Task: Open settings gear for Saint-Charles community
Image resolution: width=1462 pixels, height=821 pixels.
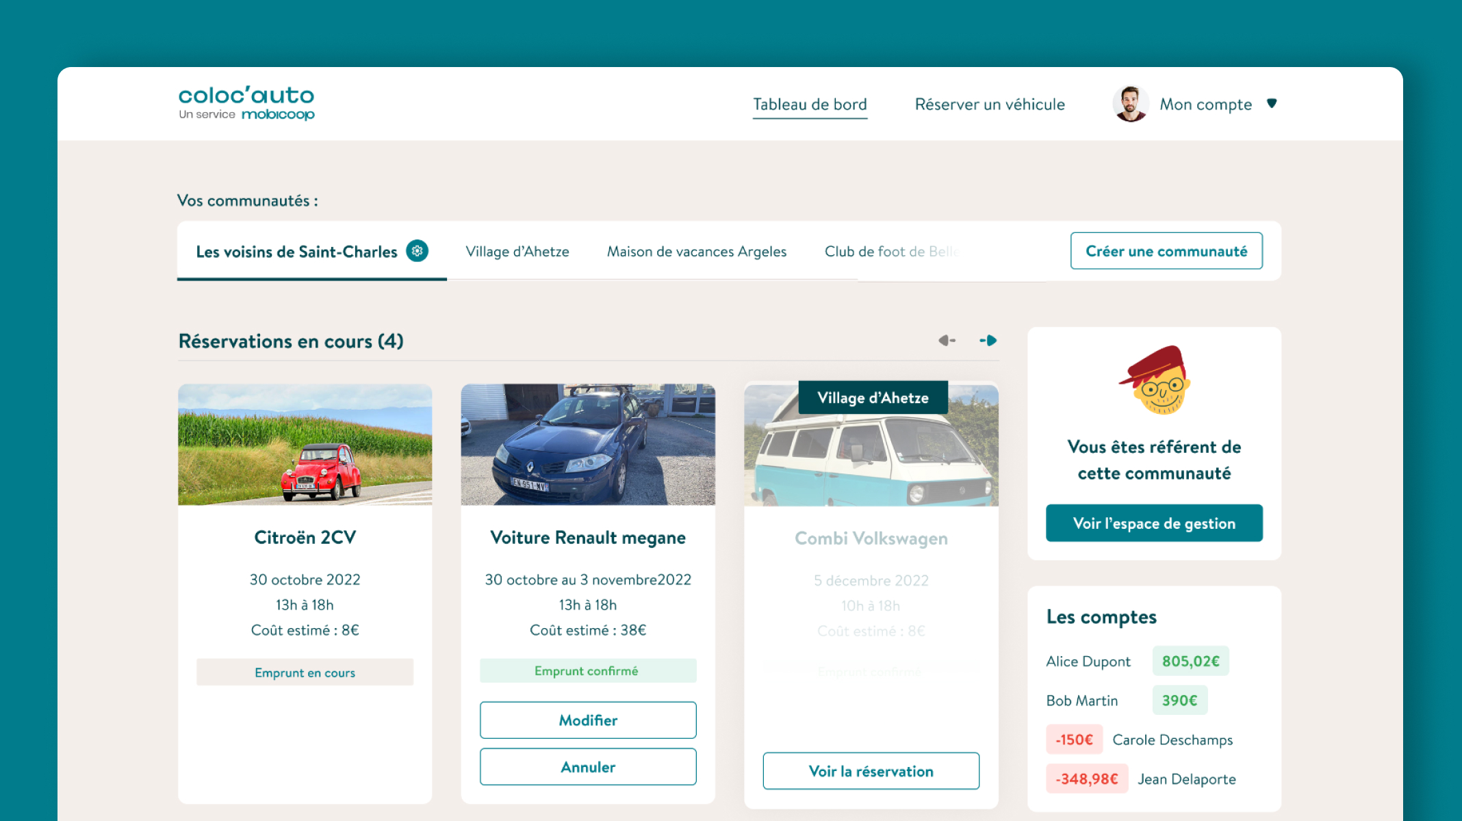Action: click(x=417, y=251)
